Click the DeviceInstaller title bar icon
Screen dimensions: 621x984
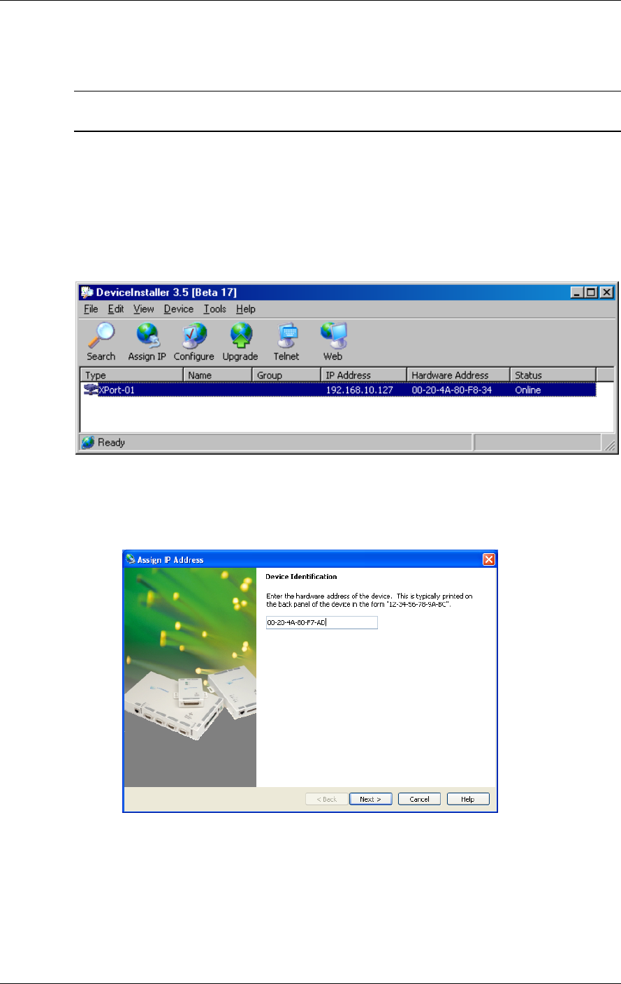pyautogui.click(x=87, y=292)
